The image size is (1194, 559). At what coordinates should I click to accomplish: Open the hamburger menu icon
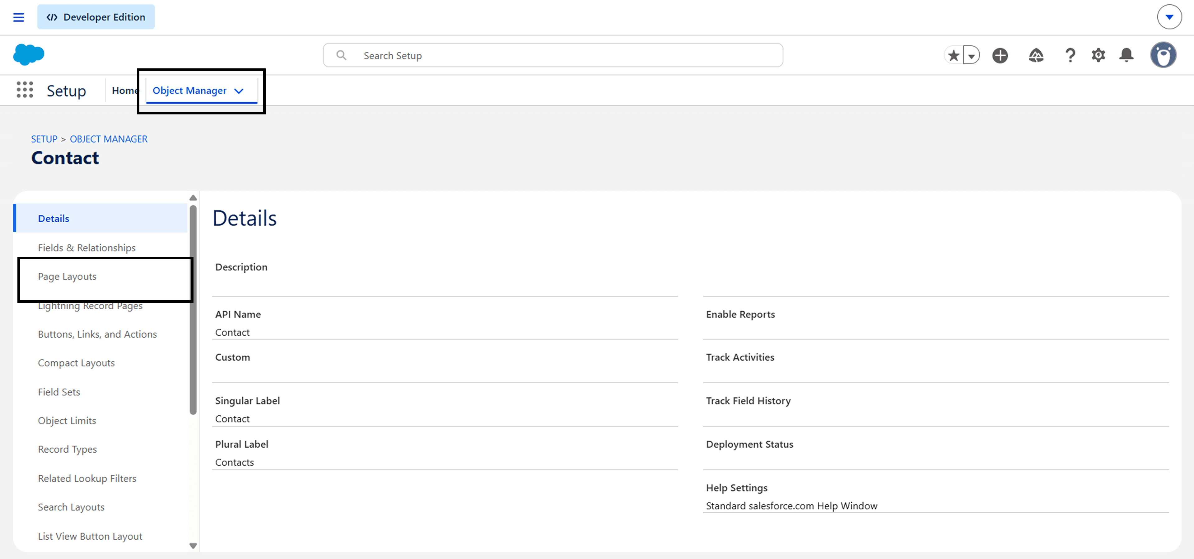[x=19, y=17]
